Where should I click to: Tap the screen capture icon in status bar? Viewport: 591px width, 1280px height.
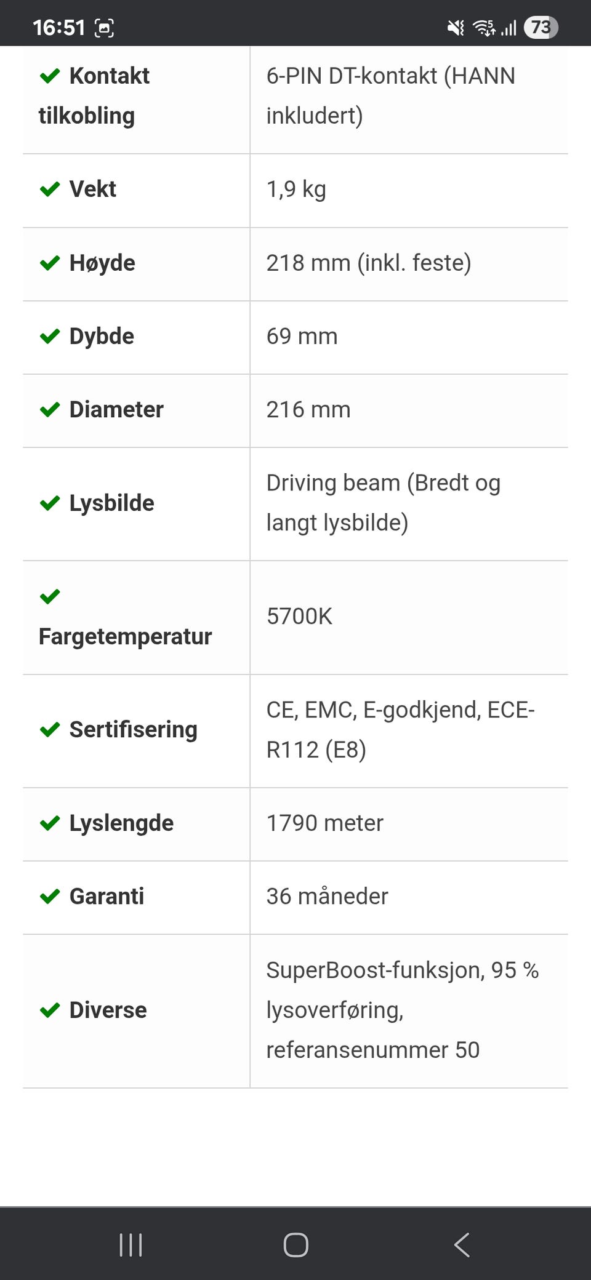click(104, 28)
